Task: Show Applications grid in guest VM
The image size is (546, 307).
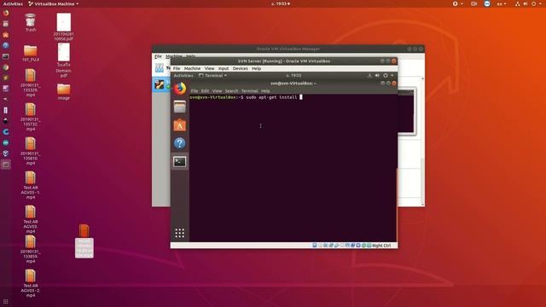Action: click(x=180, y=233)
